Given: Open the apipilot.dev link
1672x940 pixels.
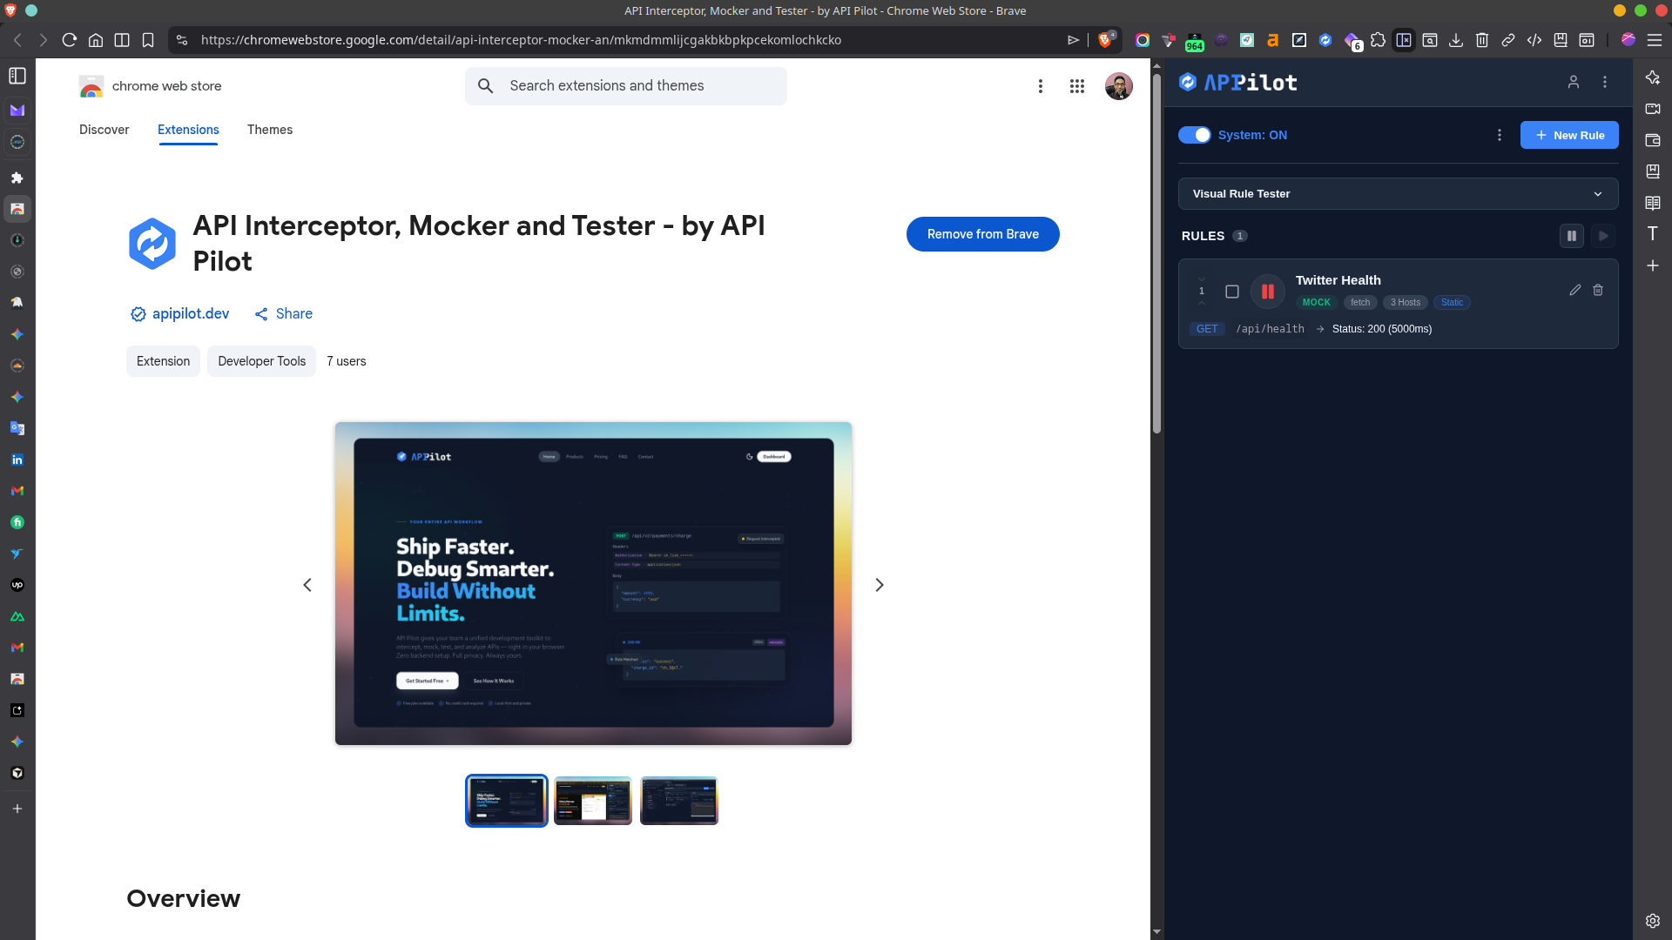Looking at the screenshot, I should tap(190, 313).
